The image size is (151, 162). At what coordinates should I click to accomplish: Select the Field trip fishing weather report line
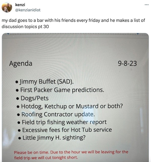pos(62,122)
